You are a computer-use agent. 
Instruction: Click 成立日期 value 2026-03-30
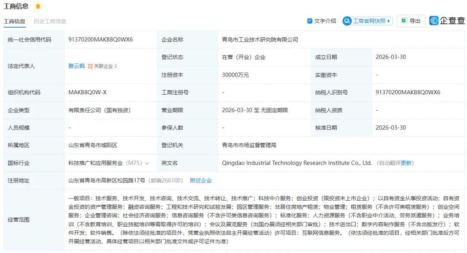[x=390, y=57]
